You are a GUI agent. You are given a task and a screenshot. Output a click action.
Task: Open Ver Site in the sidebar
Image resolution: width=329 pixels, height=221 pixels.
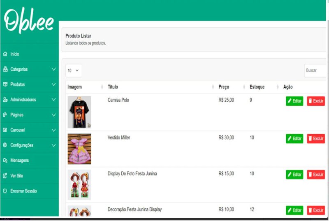16,176
